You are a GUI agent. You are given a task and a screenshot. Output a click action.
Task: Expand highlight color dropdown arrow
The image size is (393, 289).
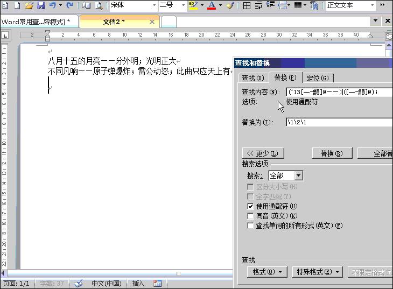coord(202,5)
